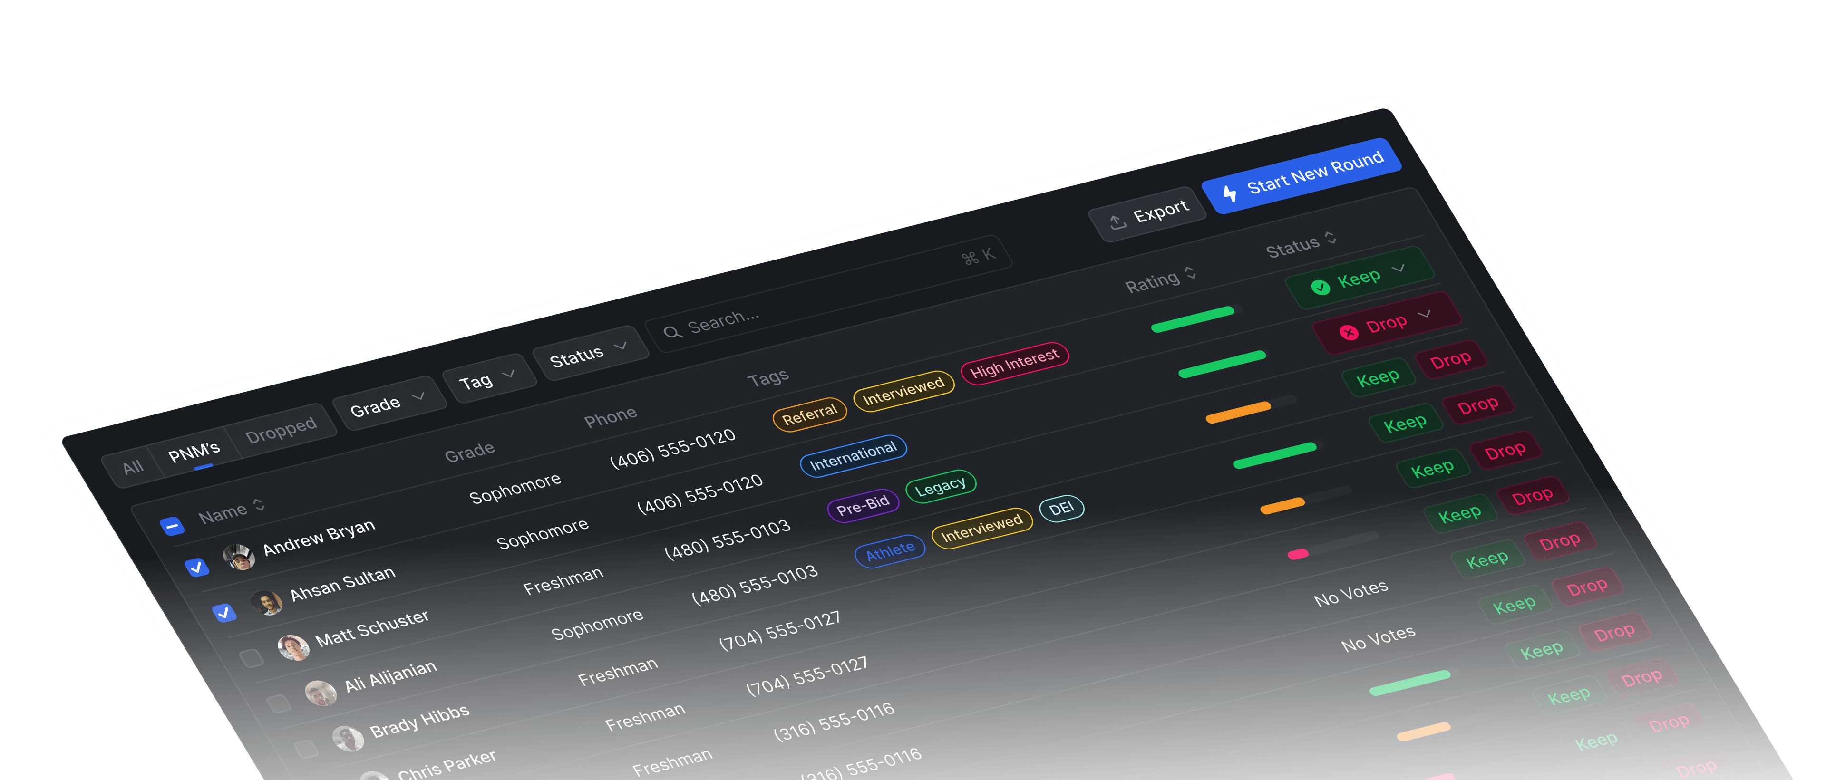Click the International tag
The width and height of the screenshot is (1826, 780).
pyautogui.click(x=853, y=456)
